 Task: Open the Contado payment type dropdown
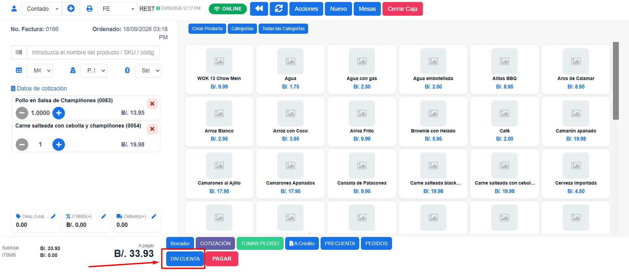click(42, 9)
